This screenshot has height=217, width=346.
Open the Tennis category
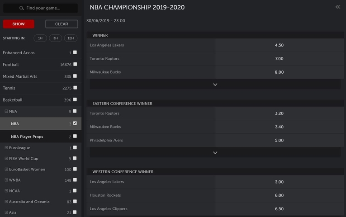click(9, 88)
